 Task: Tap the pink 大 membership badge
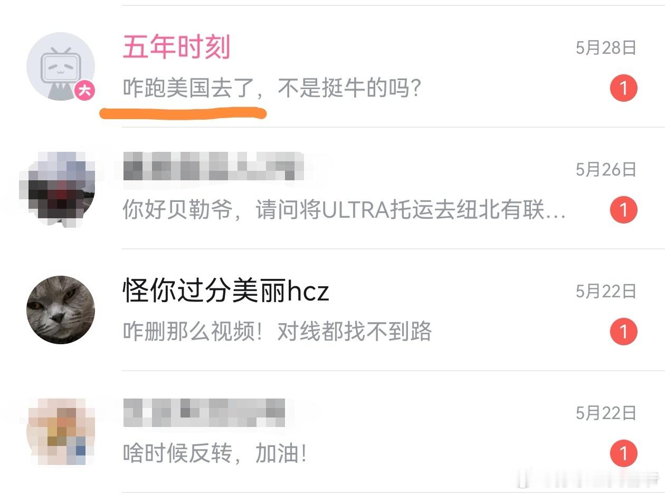84,91
